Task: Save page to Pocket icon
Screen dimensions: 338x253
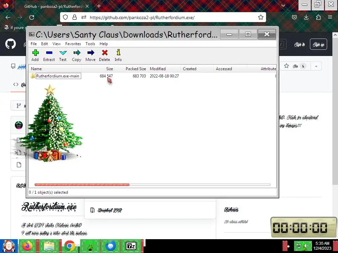Action: [x=294, y=17]
